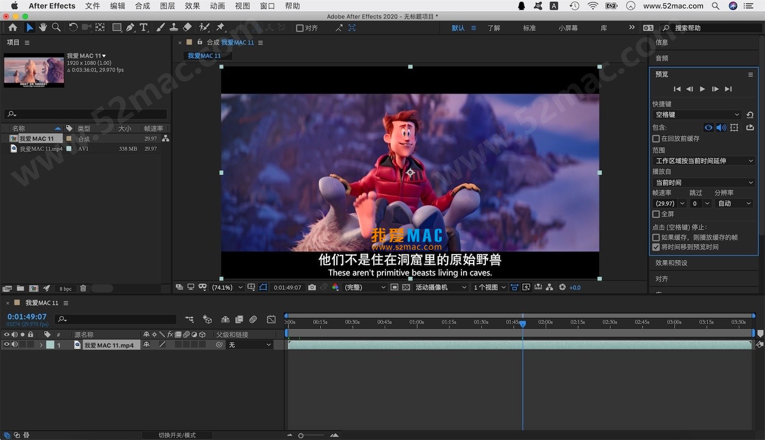The width and height of the screenshot is (765, 440).
Task: Mute audio of 我爱 MAC 11.mp4 layer
Action: (x=15, y=345)
